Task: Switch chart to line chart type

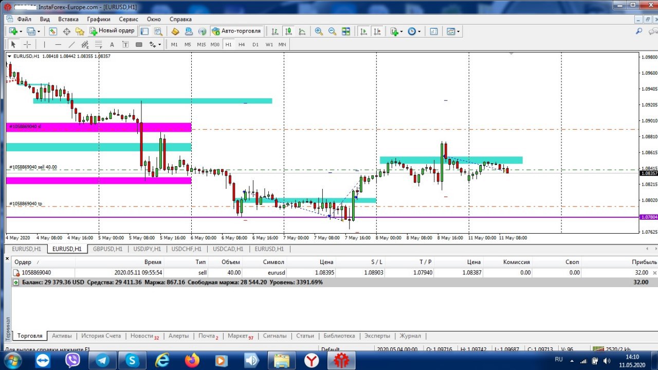Action: pos(302,31)
